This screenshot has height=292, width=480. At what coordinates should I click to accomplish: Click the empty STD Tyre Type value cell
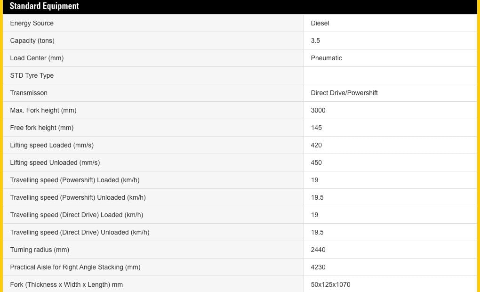coord(390,75)
